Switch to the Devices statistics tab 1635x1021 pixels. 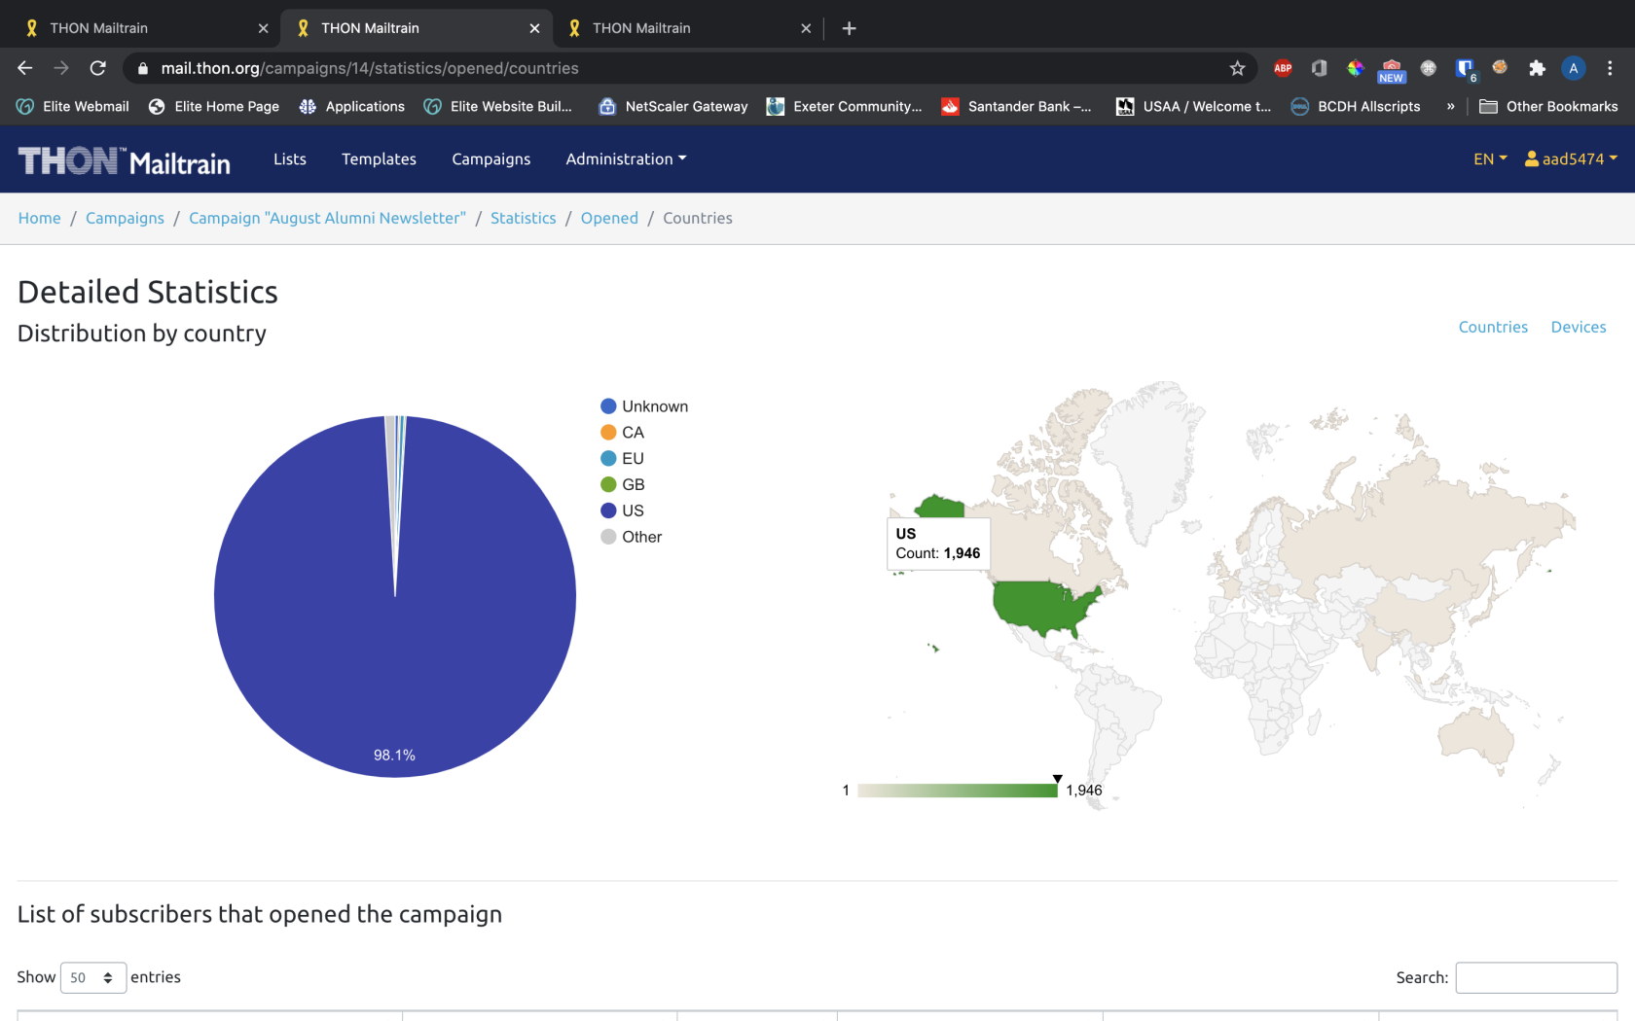1579,327
